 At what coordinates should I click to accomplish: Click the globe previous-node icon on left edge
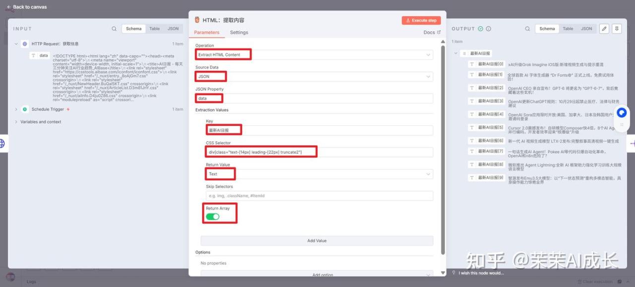[x=2, y=143]
